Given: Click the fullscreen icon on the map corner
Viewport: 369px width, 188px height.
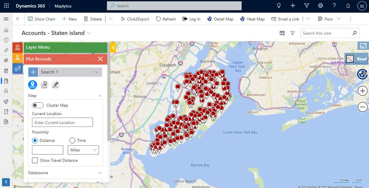Looking at the screenshot, I should [x=363, y=45].
